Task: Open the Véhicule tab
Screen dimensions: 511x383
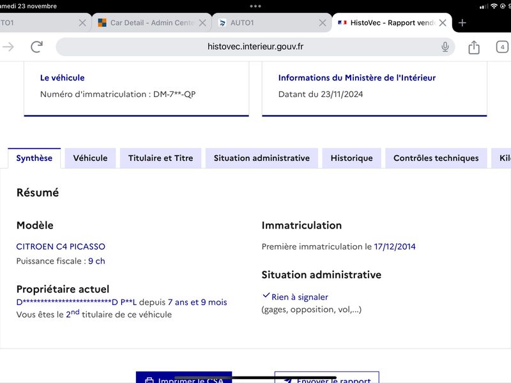Action: [90, 158]
